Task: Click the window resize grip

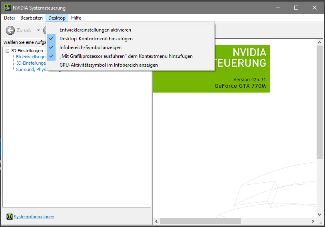Action: (x=320, y=222)
